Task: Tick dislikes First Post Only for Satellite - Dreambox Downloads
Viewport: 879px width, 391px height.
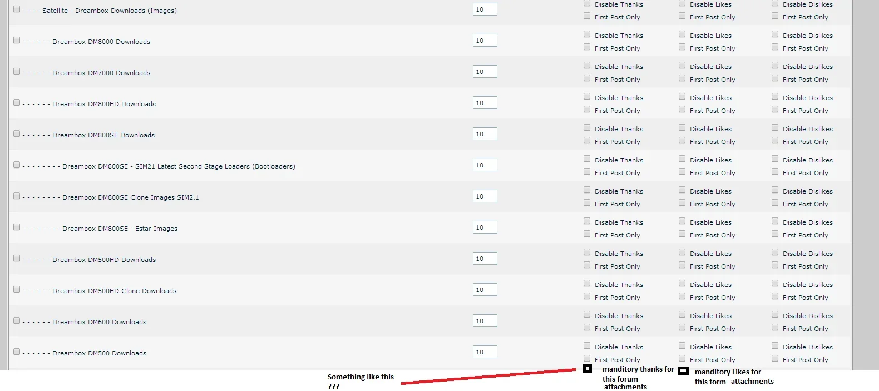Action: (x=775, y=16)
